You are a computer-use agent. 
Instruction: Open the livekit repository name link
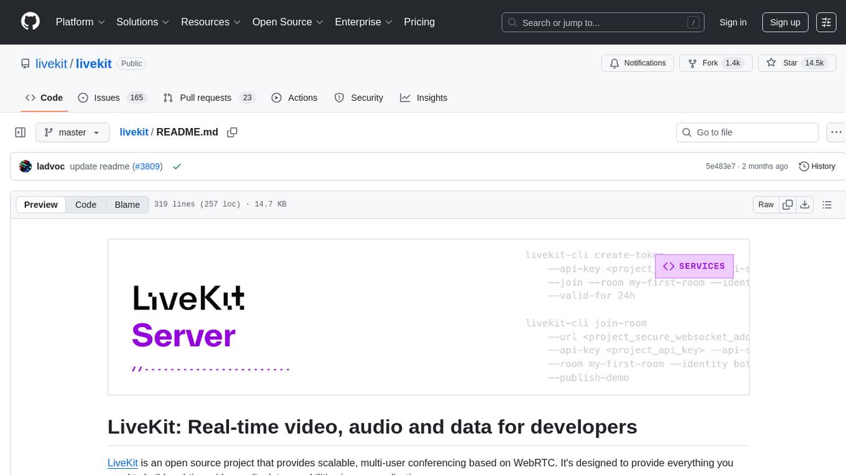click(94, 63)
